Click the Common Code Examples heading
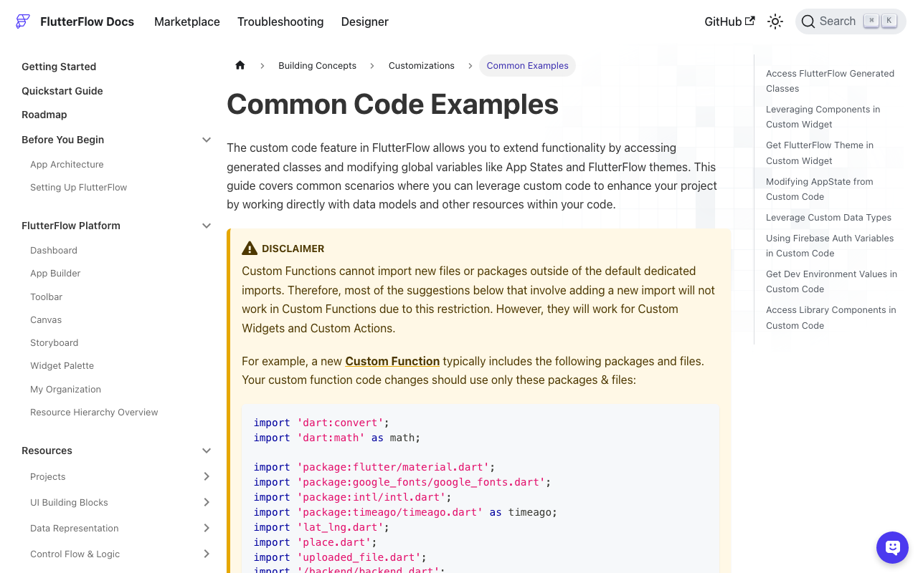The width and height of the screenshot is (918, 573). coord(392,105)
